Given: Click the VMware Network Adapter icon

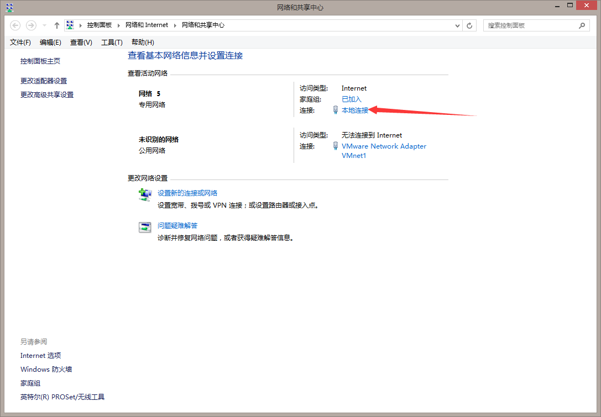Looking at the screenshot, I should click(336, 146).
